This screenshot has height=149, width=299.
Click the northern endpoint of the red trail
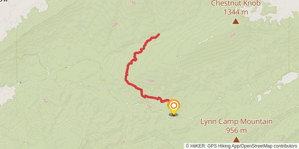(x=158, y=34)
